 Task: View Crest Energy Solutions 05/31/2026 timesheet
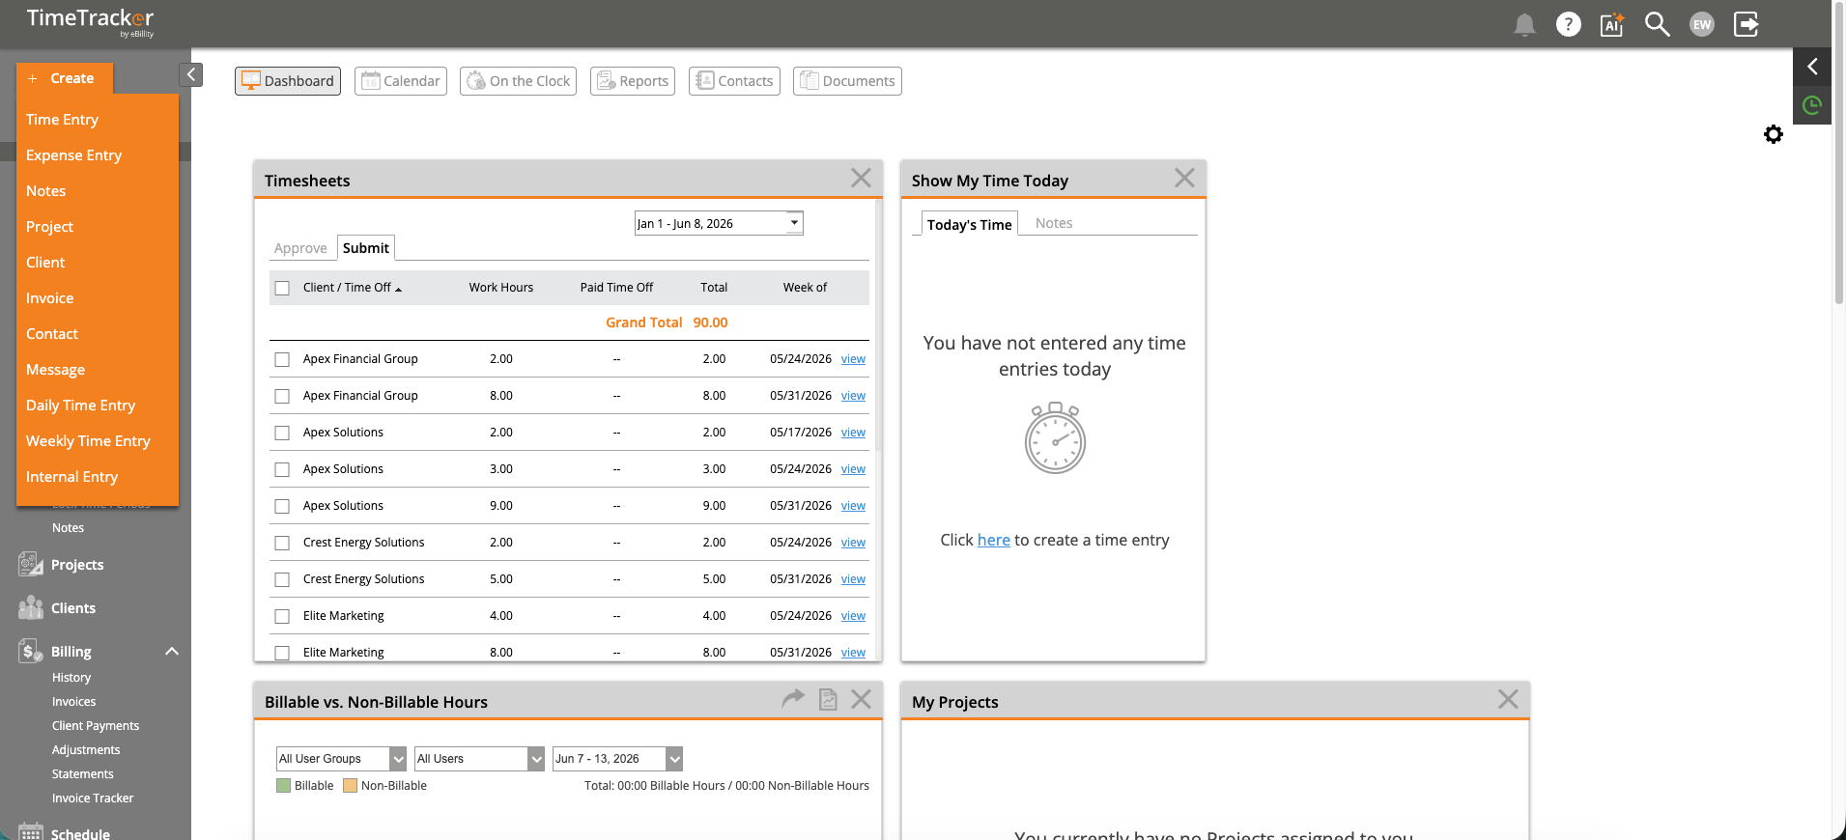pos(853,579)
